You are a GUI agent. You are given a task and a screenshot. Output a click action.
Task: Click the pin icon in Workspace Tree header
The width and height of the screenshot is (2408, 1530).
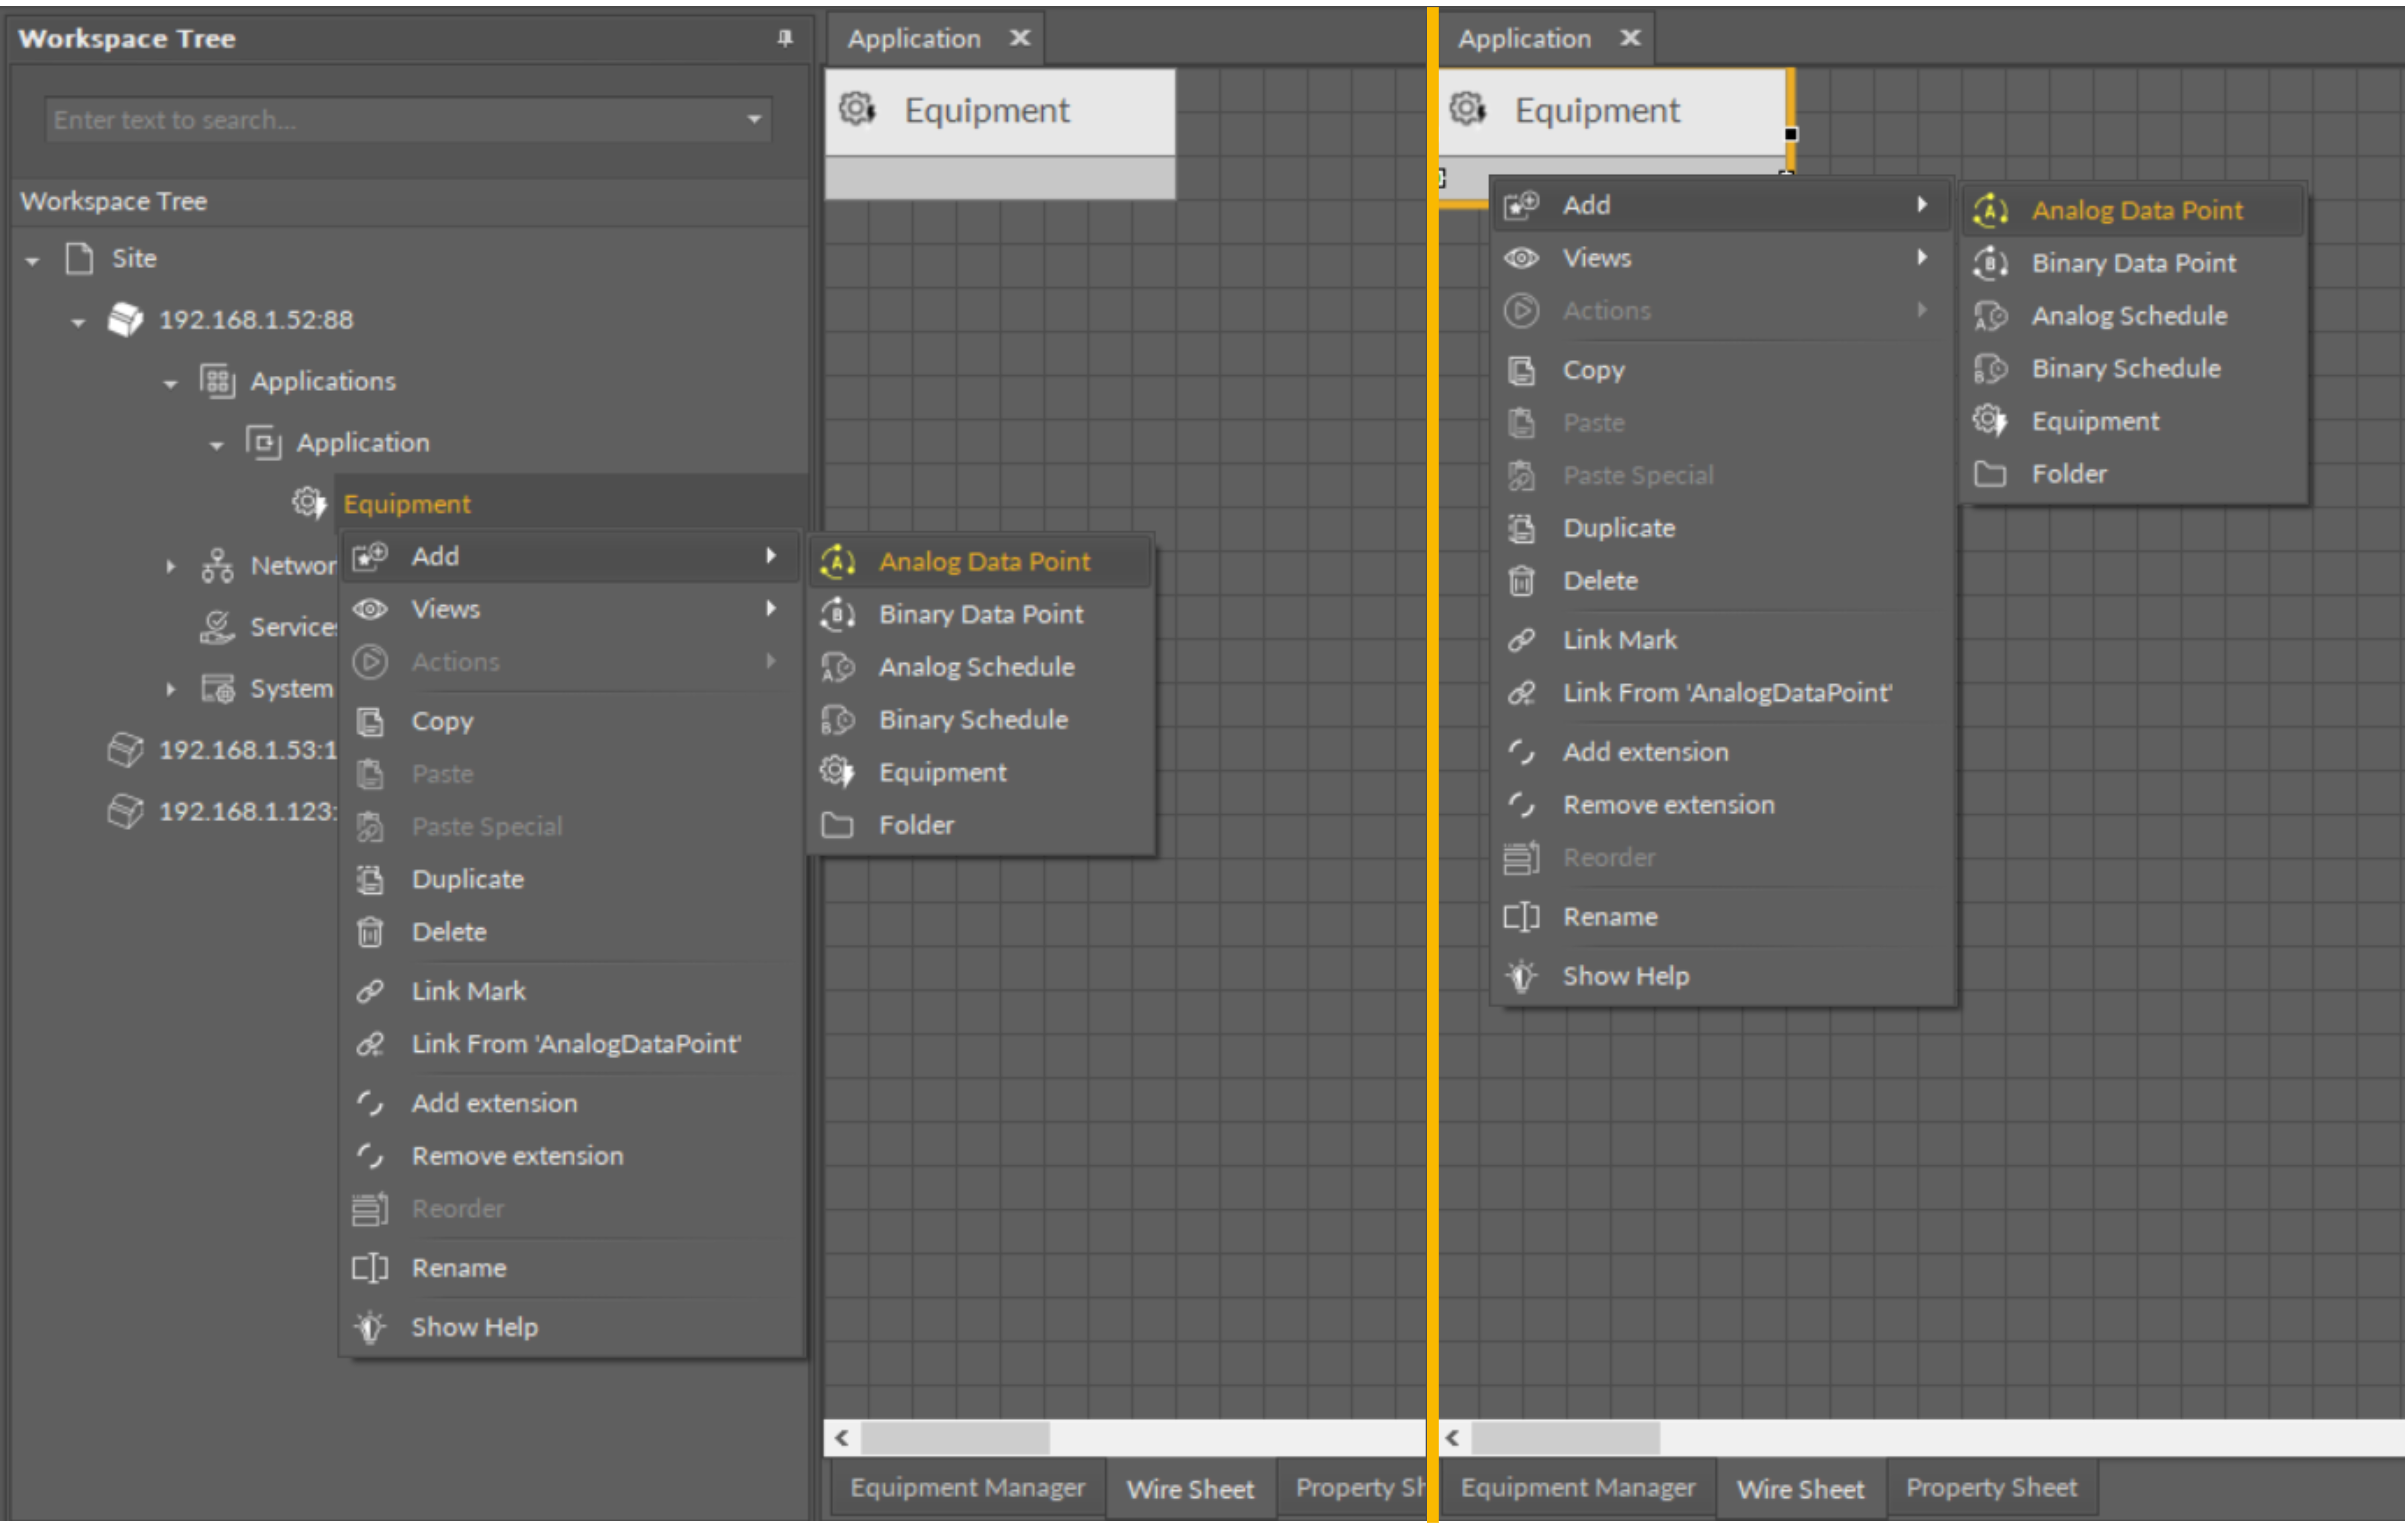(x=785, y=38)
